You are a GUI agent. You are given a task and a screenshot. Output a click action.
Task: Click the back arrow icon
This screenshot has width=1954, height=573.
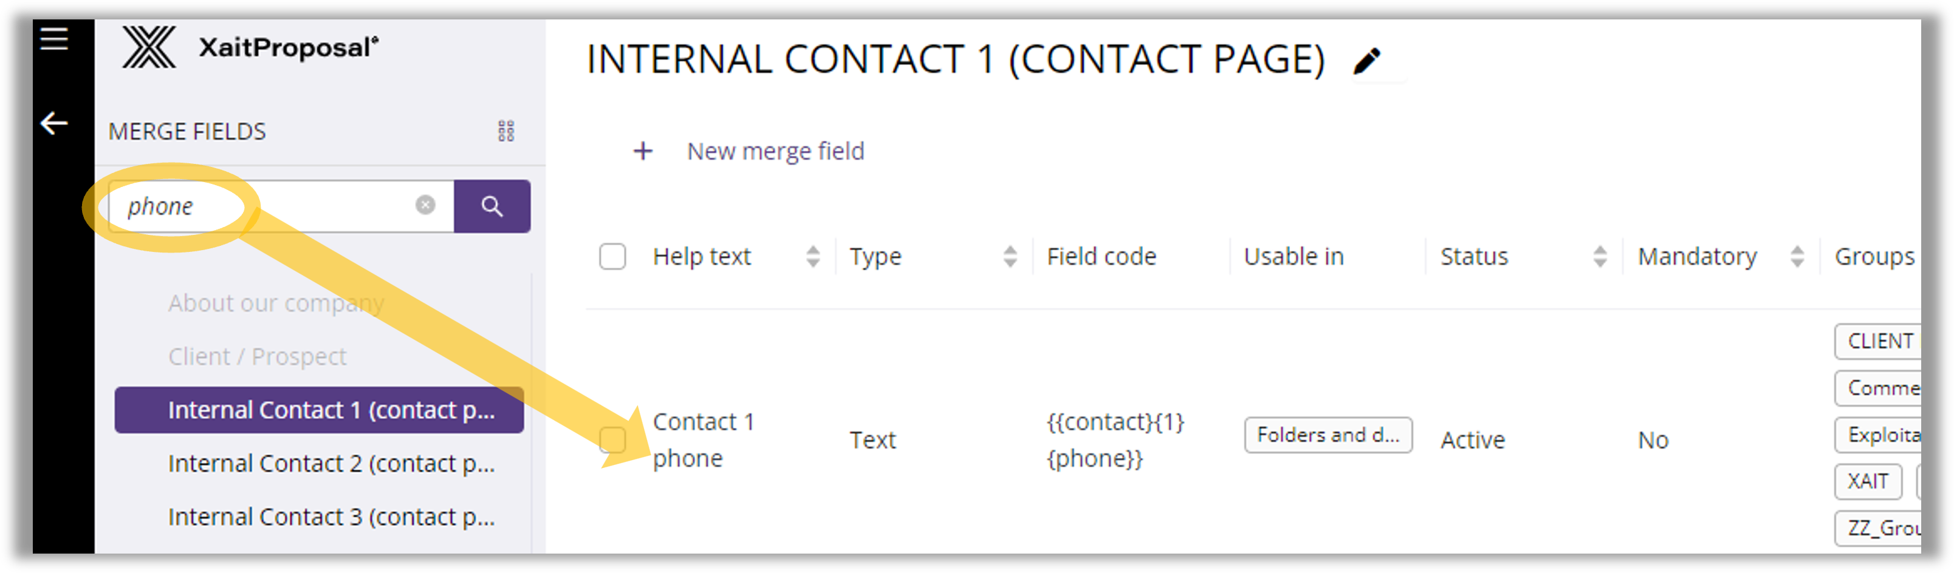pos(54,123)
